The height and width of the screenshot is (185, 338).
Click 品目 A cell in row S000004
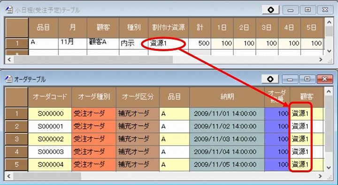[174, 164]
